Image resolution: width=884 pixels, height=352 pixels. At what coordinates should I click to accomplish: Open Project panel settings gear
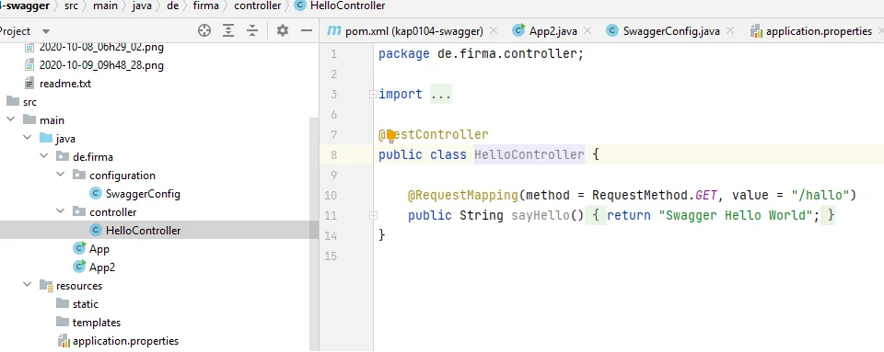pyautogui.click(x=283, y=31)
